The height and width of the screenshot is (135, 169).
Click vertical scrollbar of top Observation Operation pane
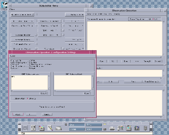point(163,38)
